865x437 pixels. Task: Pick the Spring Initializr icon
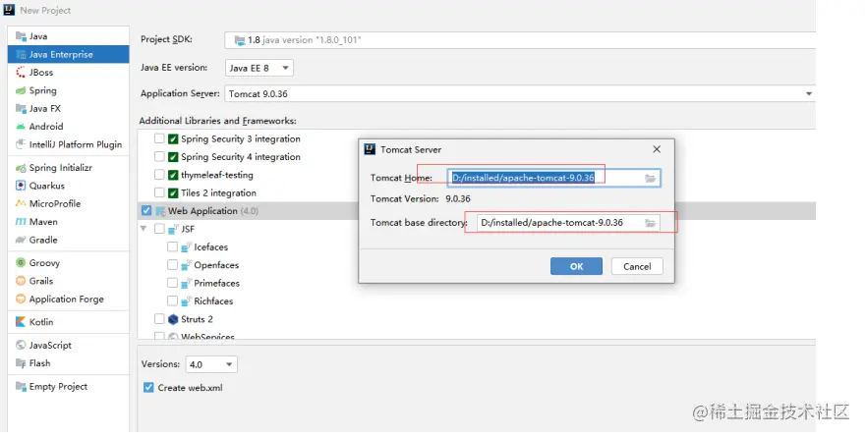21,168
